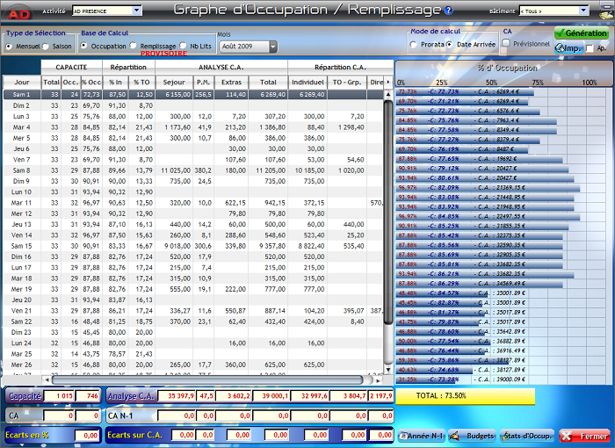Click the Sejour column header
Image resolution: width=615 pixels, height=448 pixels.
click(x=173, y=81)
